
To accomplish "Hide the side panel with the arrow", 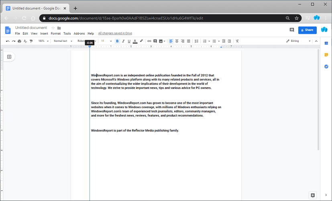I will coord(326,195).
